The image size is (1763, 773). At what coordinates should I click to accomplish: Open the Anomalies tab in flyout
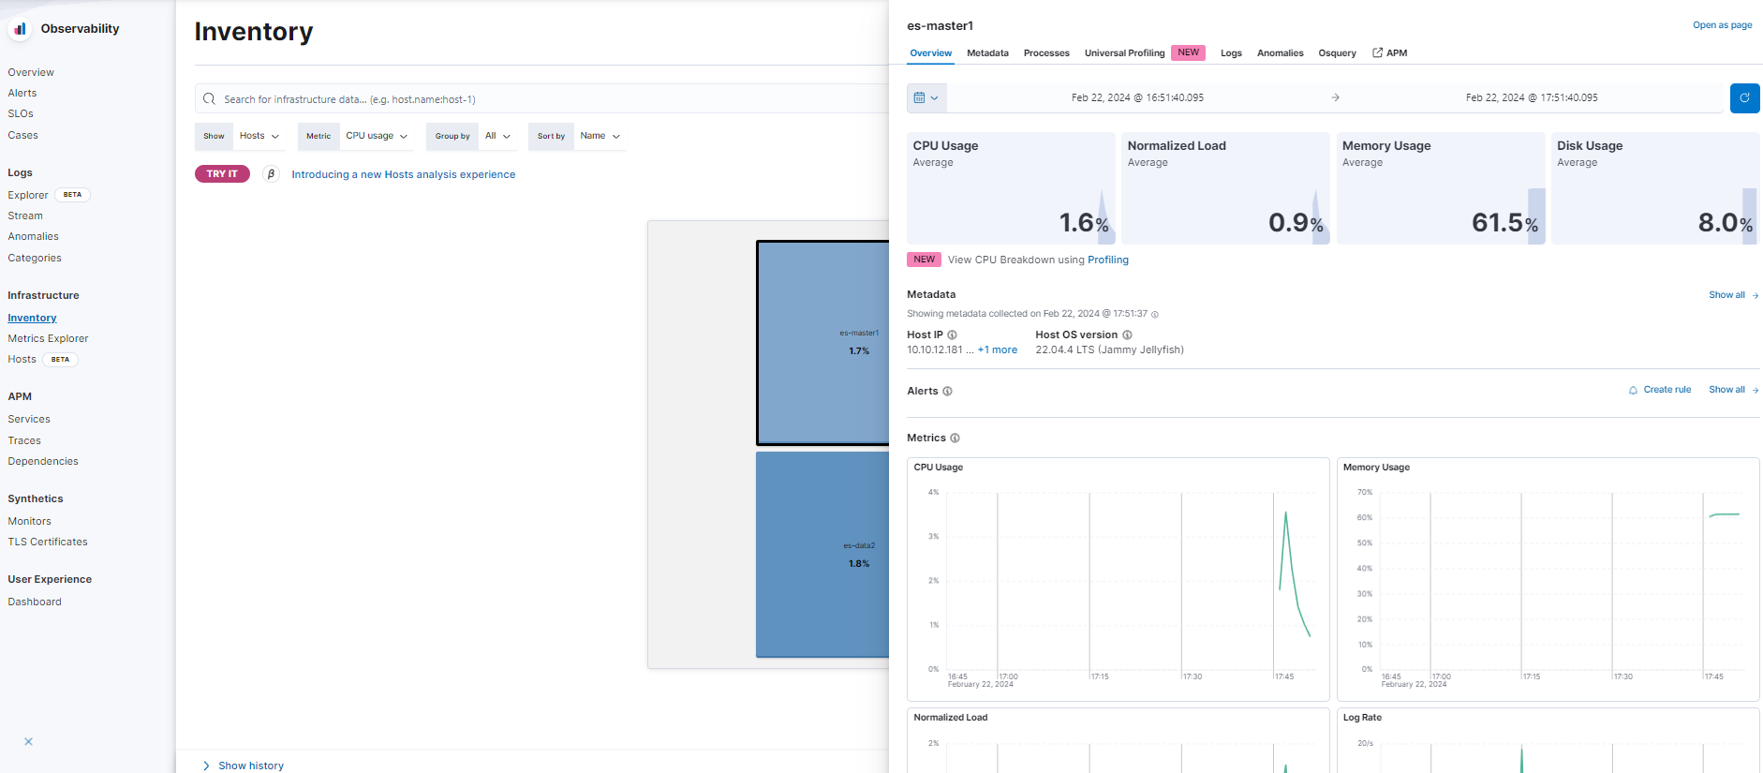click(1280, 53)
